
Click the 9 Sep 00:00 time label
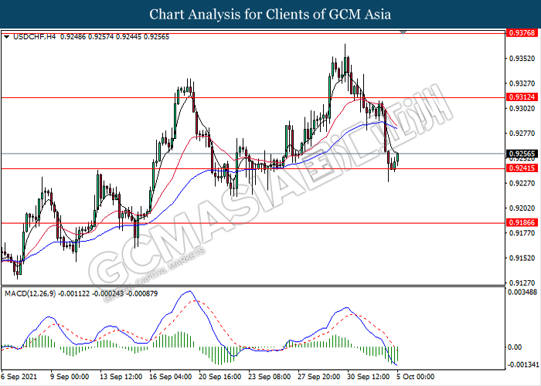tap(70, 377)
